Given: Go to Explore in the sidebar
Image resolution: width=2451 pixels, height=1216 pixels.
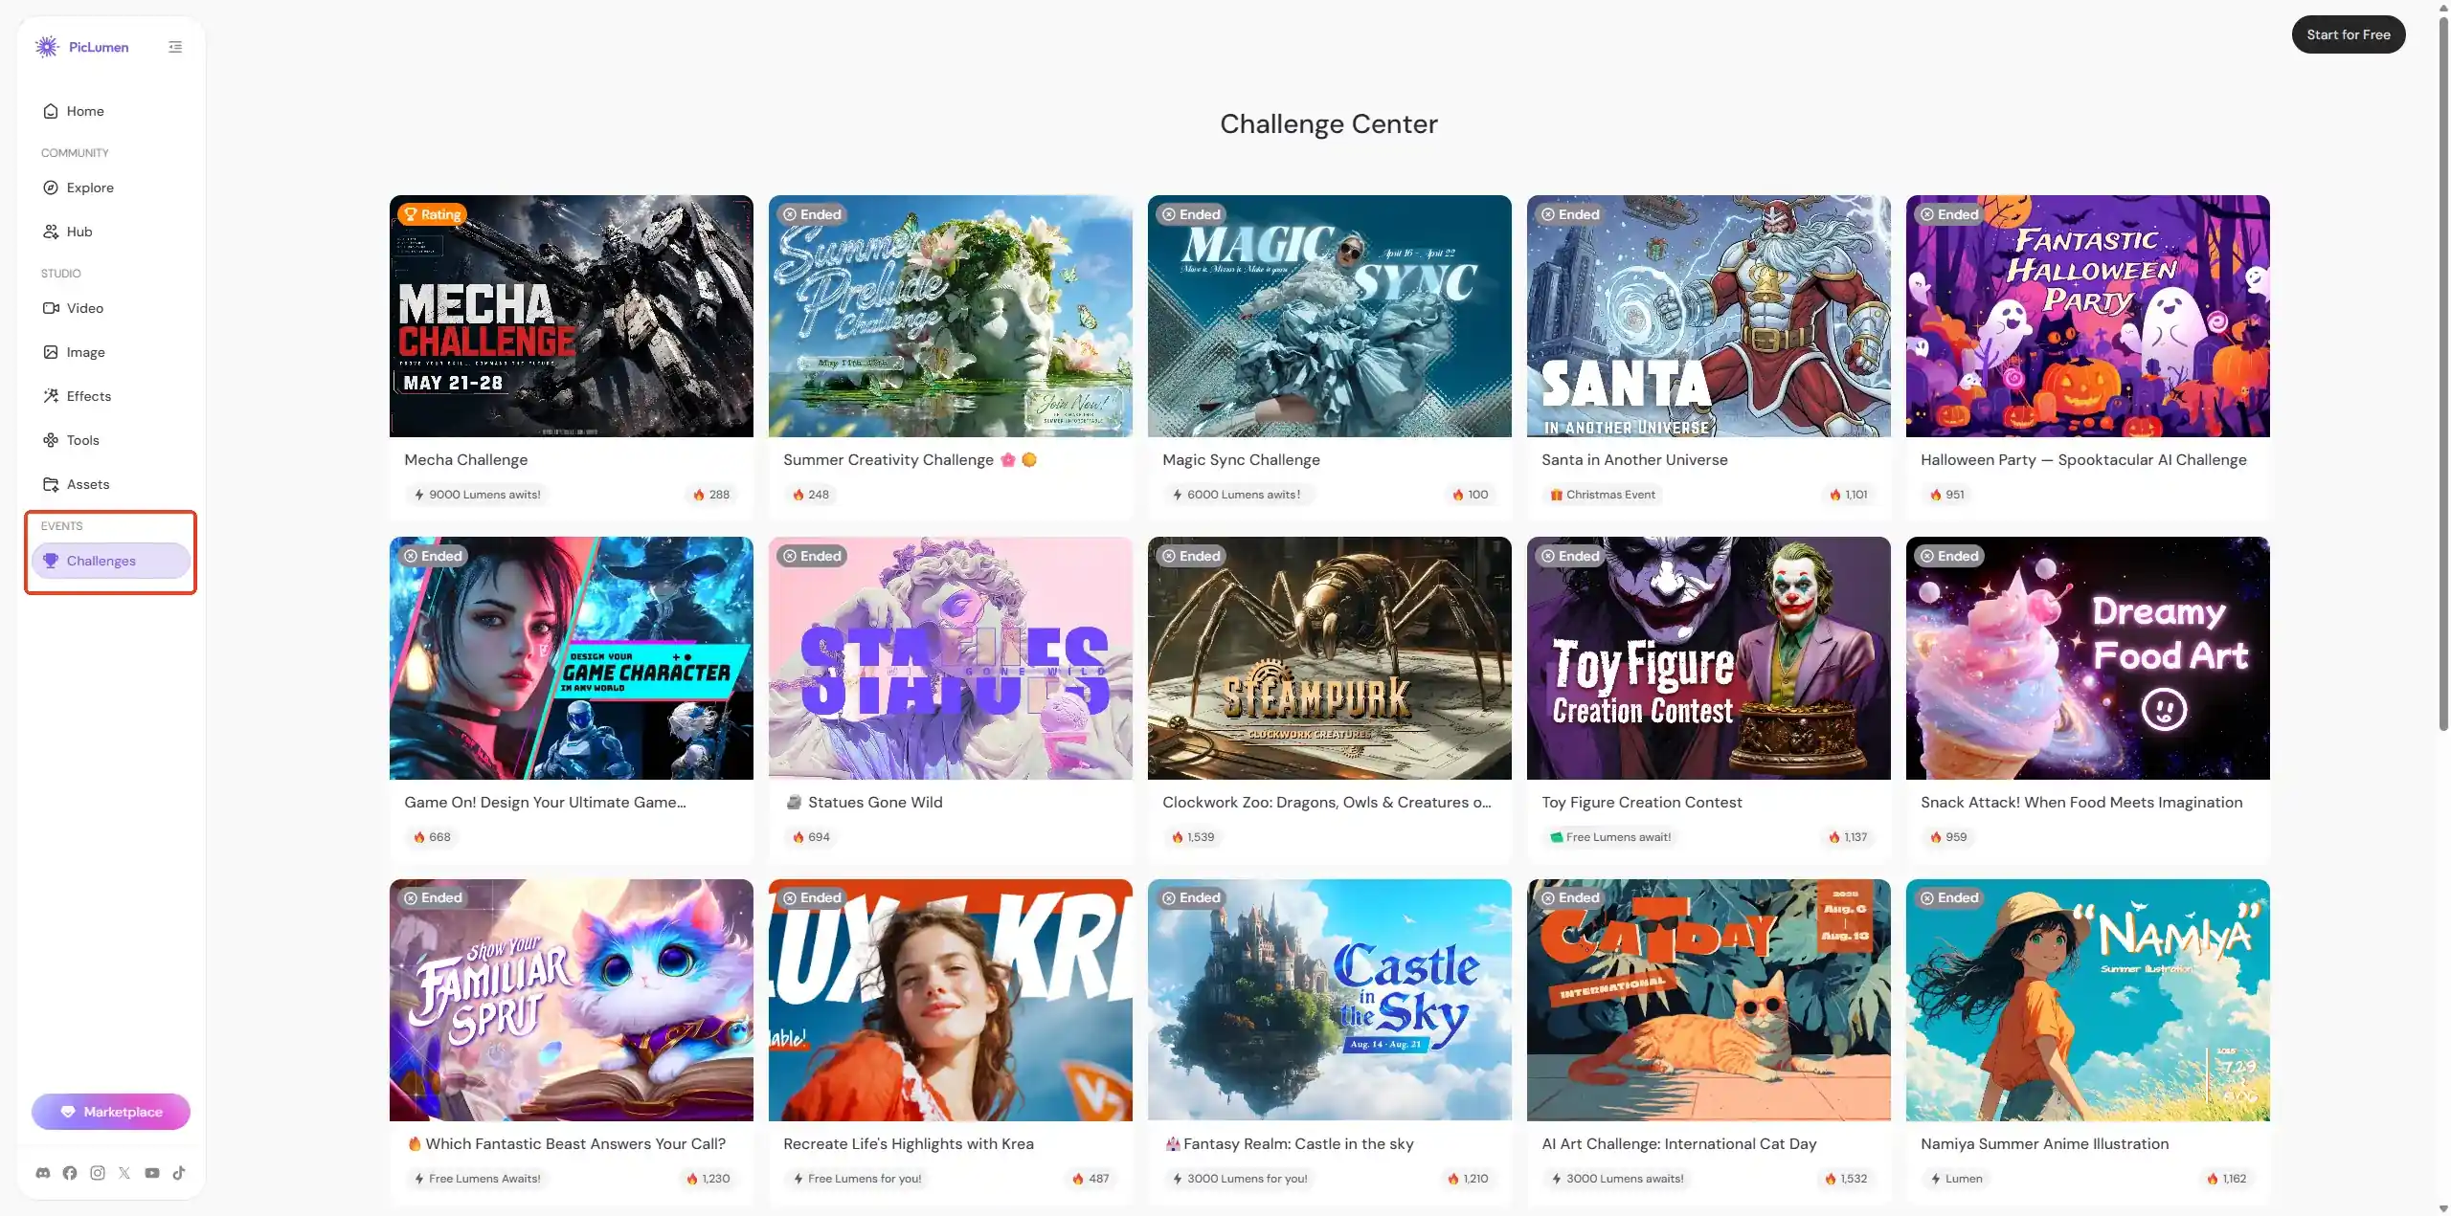Looking at the screenshot, I should (110, 188).
